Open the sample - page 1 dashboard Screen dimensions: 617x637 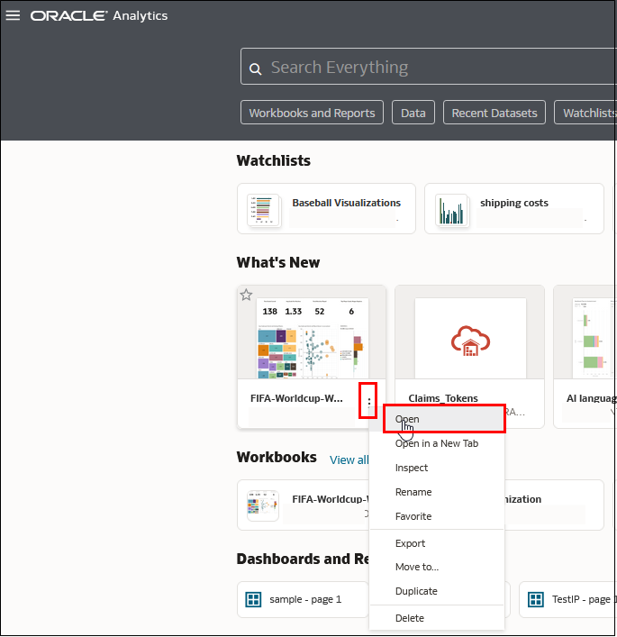coord(303,599)
